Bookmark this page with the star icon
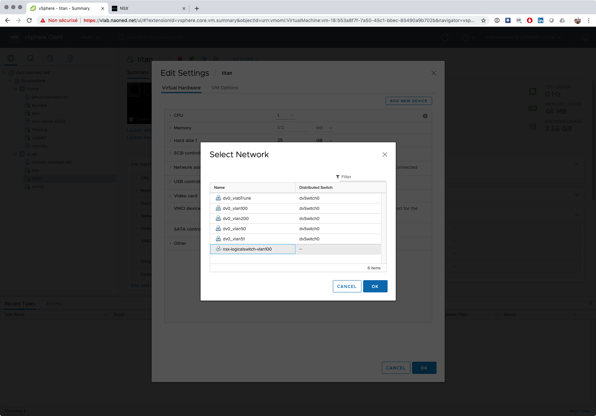The width and height of the screenshot is (596, 416). coord(483,20)
